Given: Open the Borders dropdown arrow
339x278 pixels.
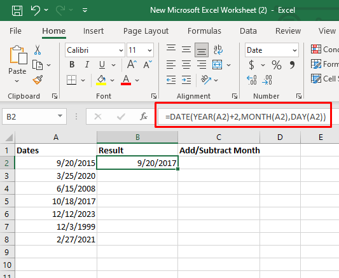Looking at the screenshot, I should pyautogui.click(x=83, y=80).
